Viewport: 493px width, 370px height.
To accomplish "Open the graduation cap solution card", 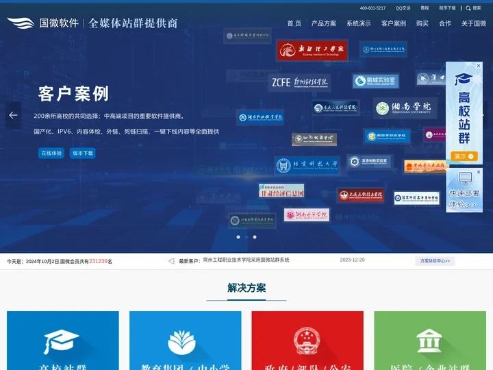I will click(x=63, y=341).
